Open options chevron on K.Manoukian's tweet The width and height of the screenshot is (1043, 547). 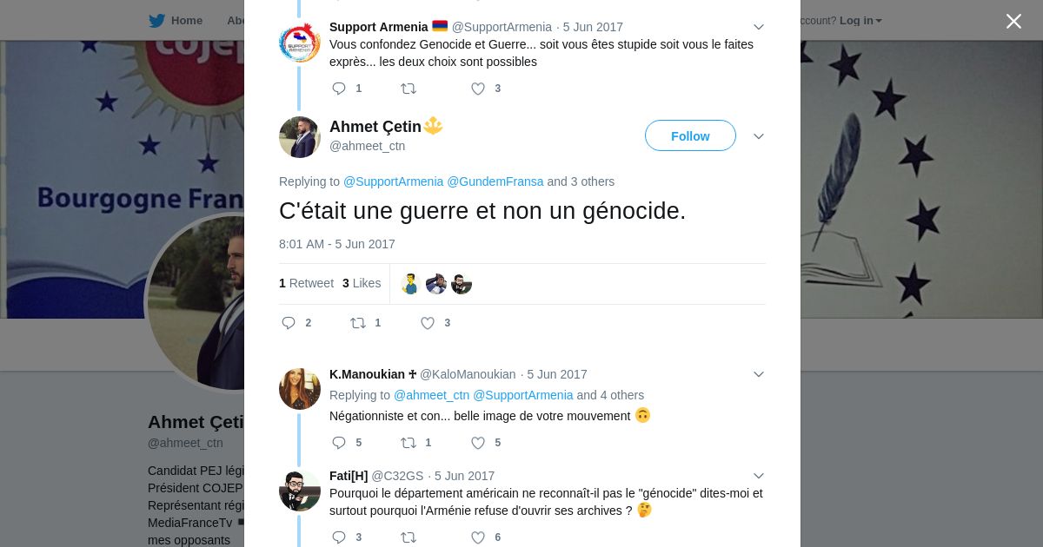click(x=759, y=374)
